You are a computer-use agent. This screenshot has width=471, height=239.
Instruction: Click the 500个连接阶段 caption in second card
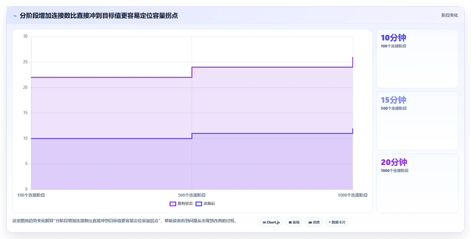(394, 108)
